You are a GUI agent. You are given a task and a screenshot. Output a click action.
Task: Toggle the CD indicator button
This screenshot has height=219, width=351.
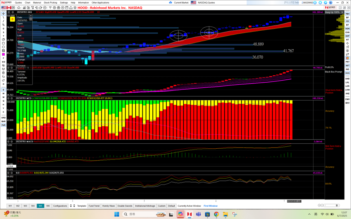coord(347,21)
